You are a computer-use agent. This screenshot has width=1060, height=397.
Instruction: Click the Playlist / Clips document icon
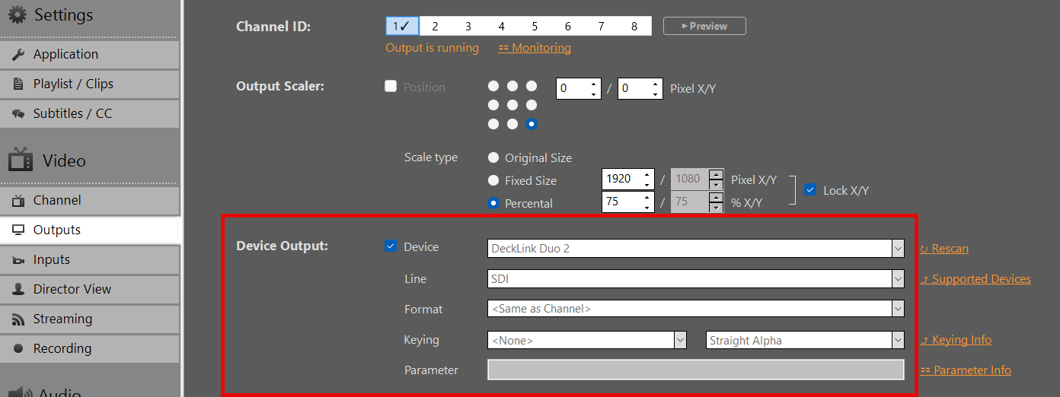(19, 84)
